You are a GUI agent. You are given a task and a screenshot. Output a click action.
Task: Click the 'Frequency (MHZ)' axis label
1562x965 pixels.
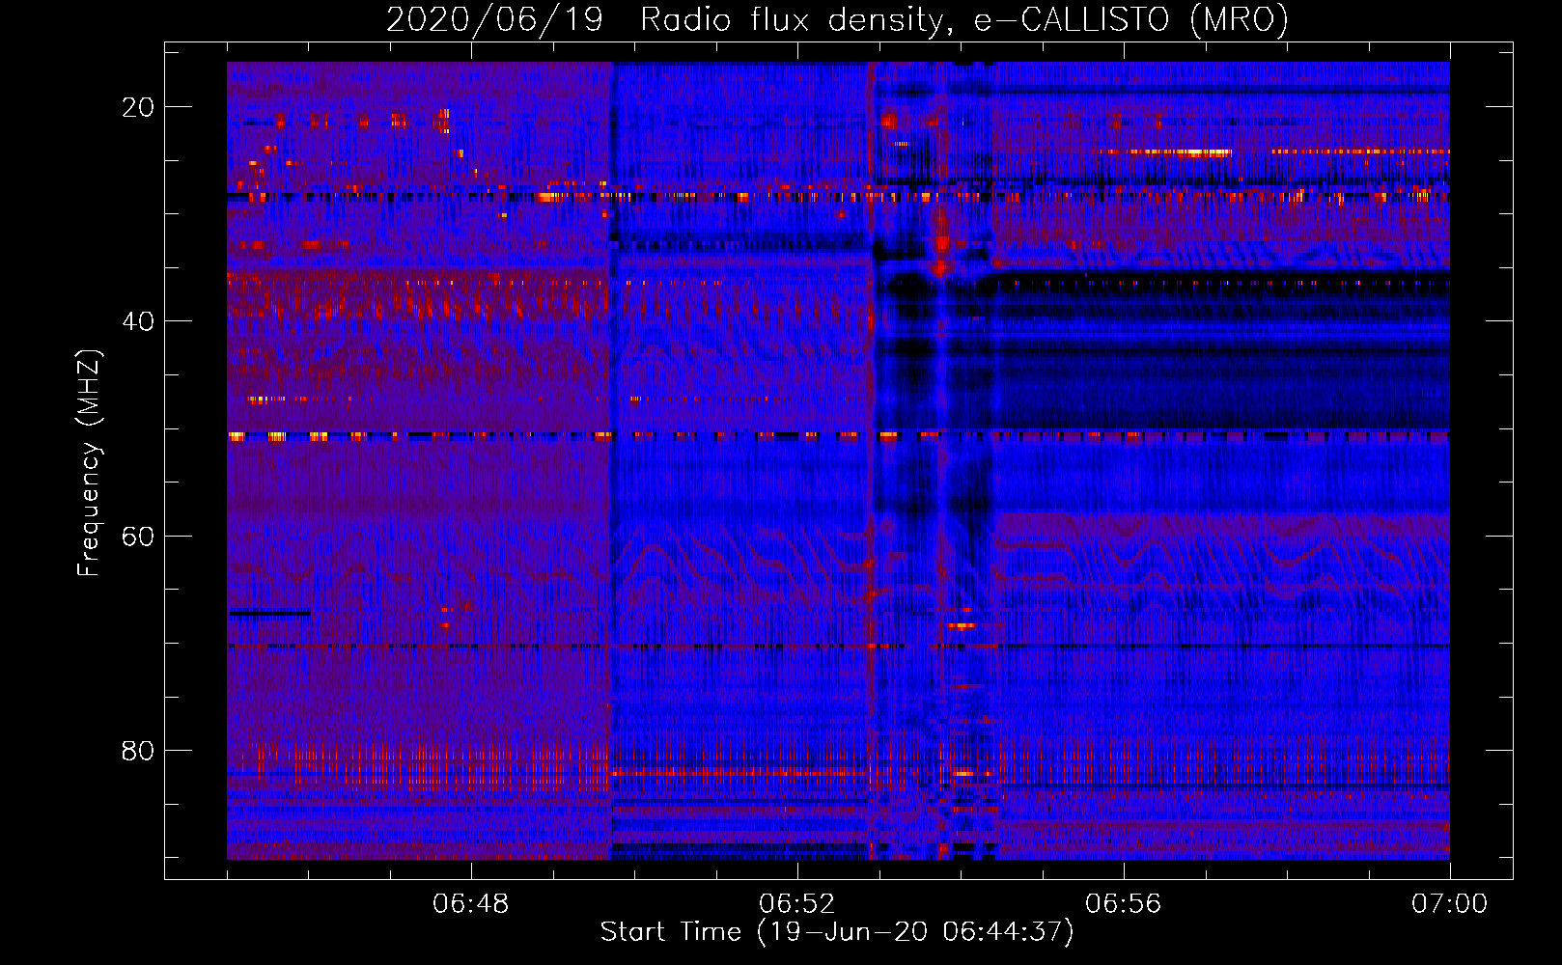(89, 463)
